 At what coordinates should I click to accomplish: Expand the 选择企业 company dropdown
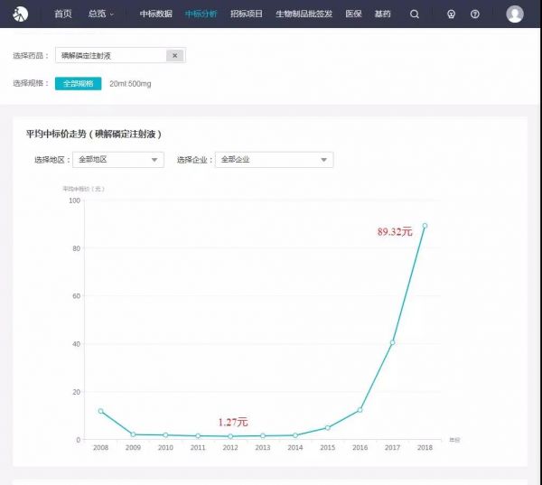coord(274,160)
